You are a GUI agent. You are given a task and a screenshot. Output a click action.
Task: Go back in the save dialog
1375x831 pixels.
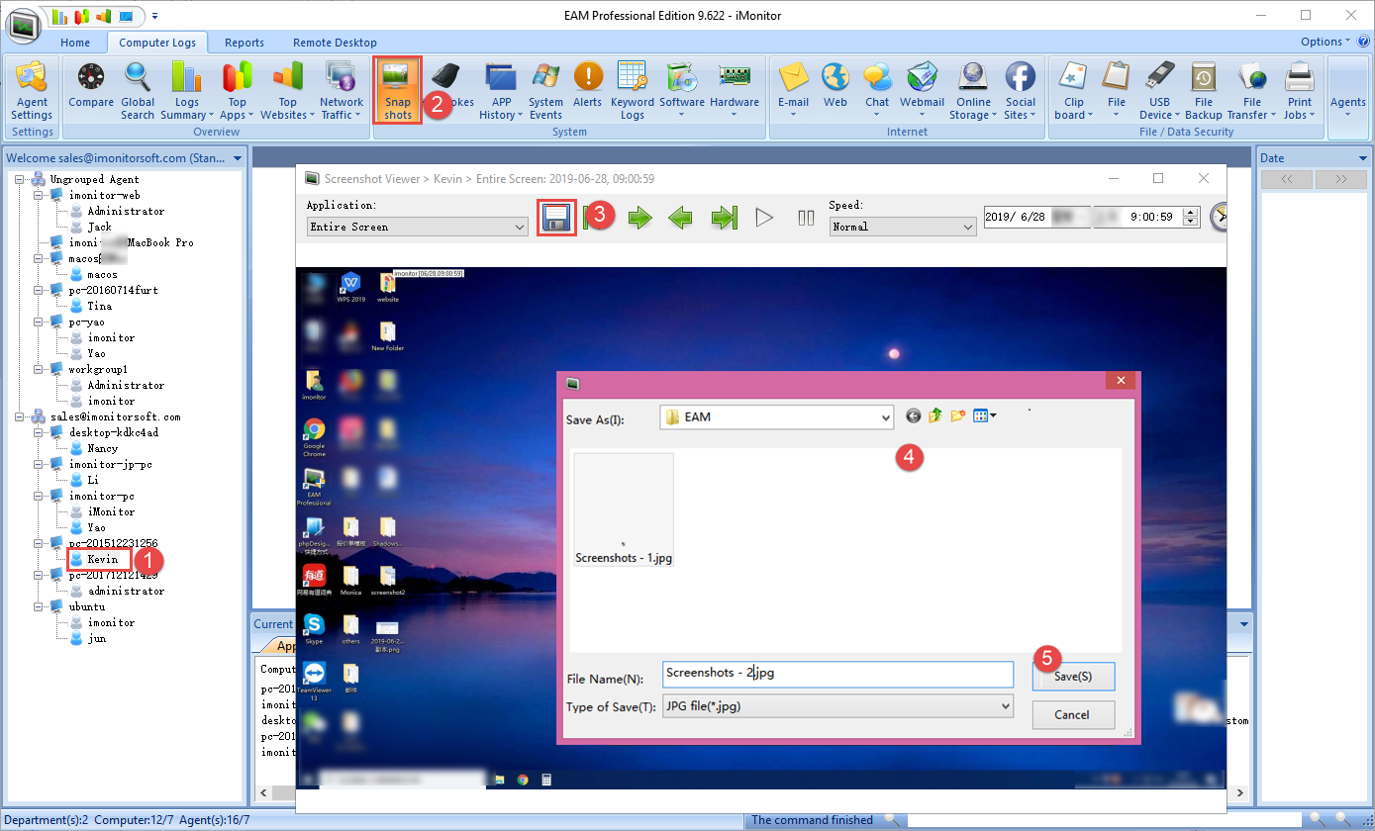click(x=914, y=416)
